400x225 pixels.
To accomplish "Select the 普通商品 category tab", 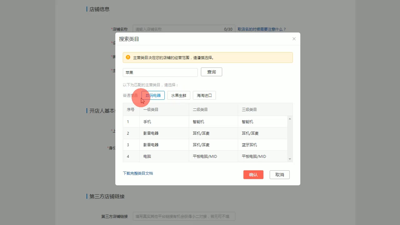I will 130,95.
